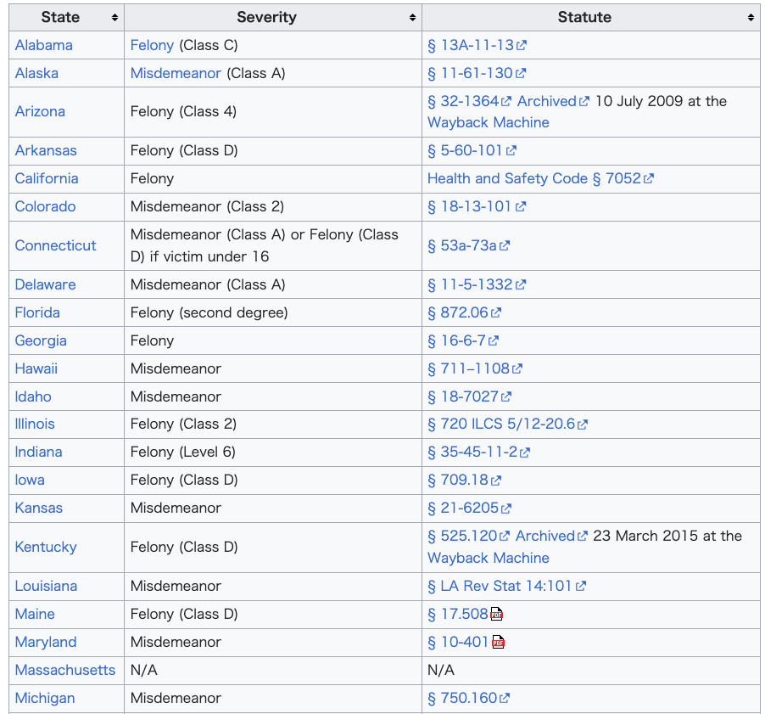The height and width of the screenshot is (714, 765).
Task: Click external link icon after § 7052
Action: coord(649,179)
